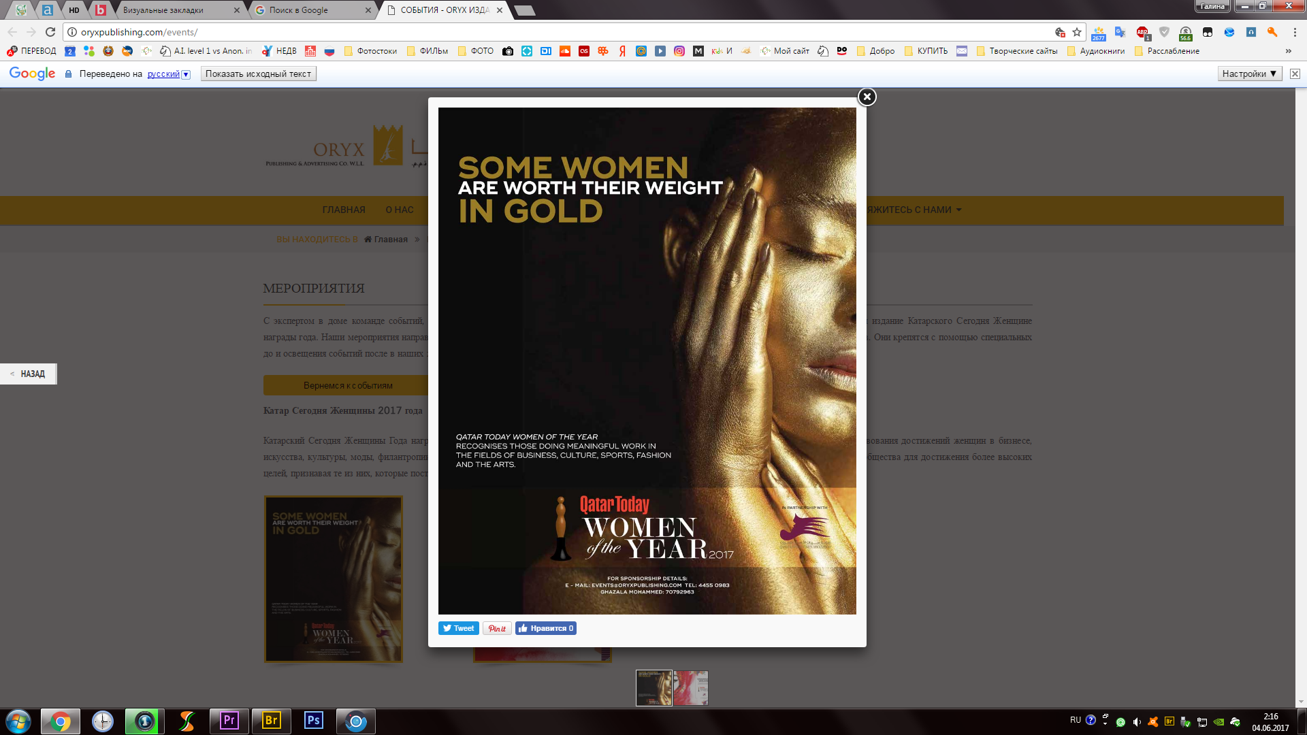The image size is (1307, 735).
Task: Open Adobe Bridge from taskbar
Action: (x=272, y=721)
